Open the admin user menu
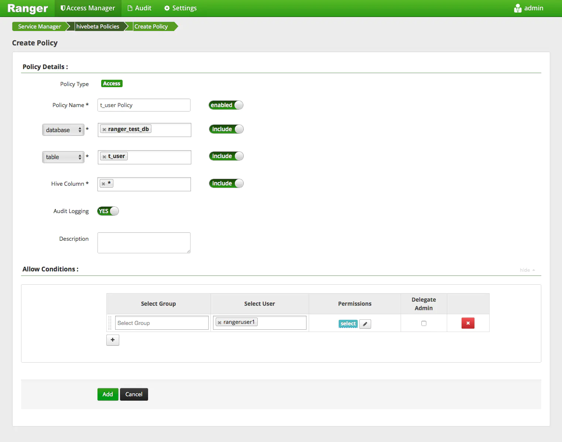 (x=528, y=8)
